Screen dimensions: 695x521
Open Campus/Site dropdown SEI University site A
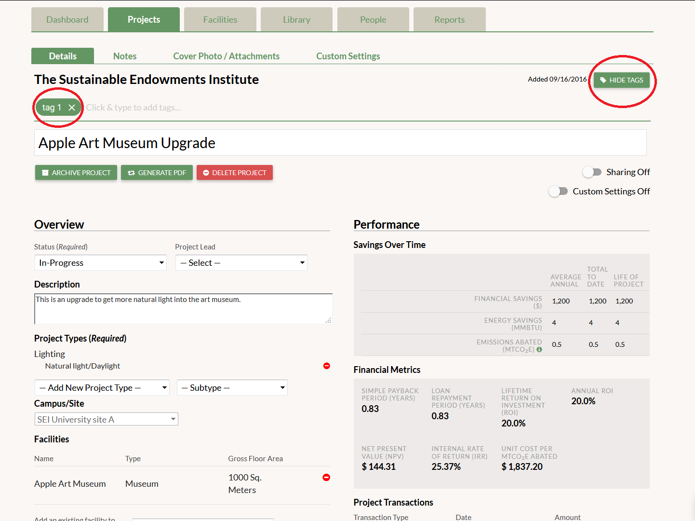(x=107, y=419)
